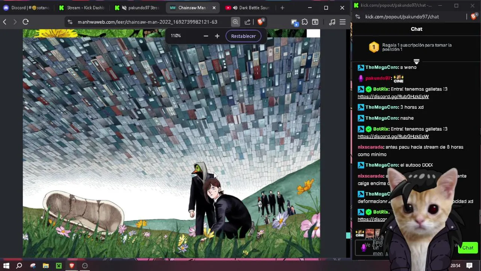Click the starred extension icon beside Extensions
Screen dimensions: 481x271
295,22
